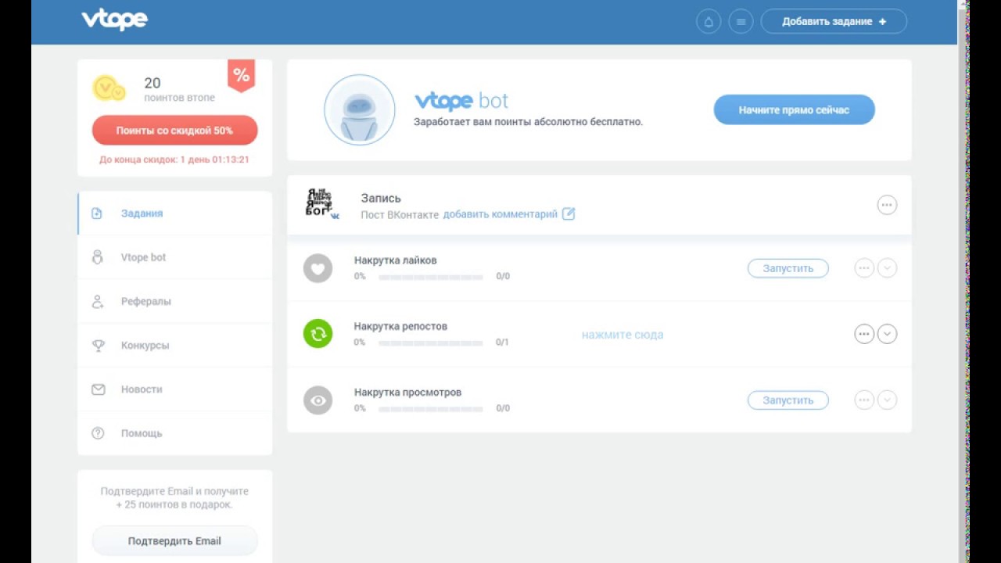Expand the Накрутка просмотров row chevron

click(x=887, y=400)
